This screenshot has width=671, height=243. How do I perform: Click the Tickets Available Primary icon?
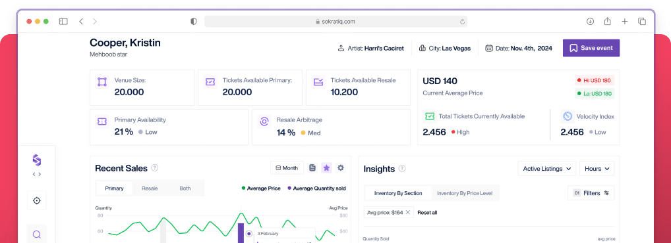pos(210,82)
